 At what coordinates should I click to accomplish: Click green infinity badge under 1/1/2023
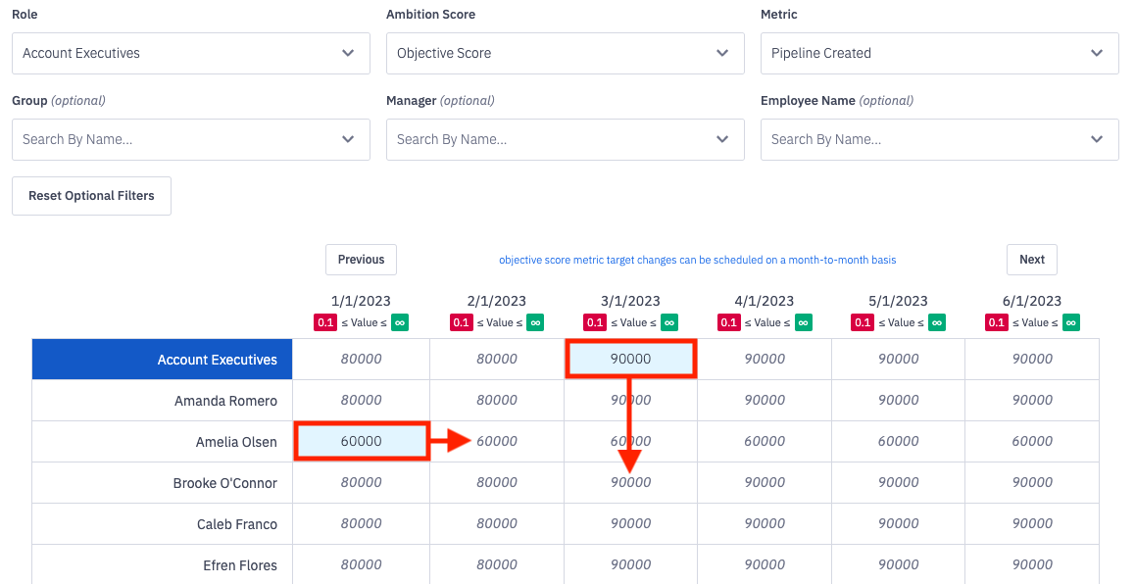(399, 322)
